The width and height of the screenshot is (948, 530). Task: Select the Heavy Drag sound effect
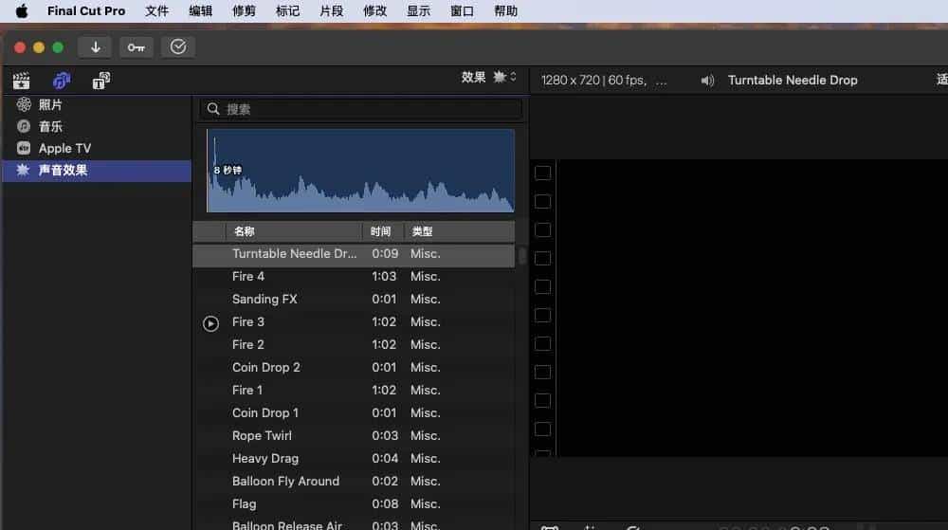354,459
